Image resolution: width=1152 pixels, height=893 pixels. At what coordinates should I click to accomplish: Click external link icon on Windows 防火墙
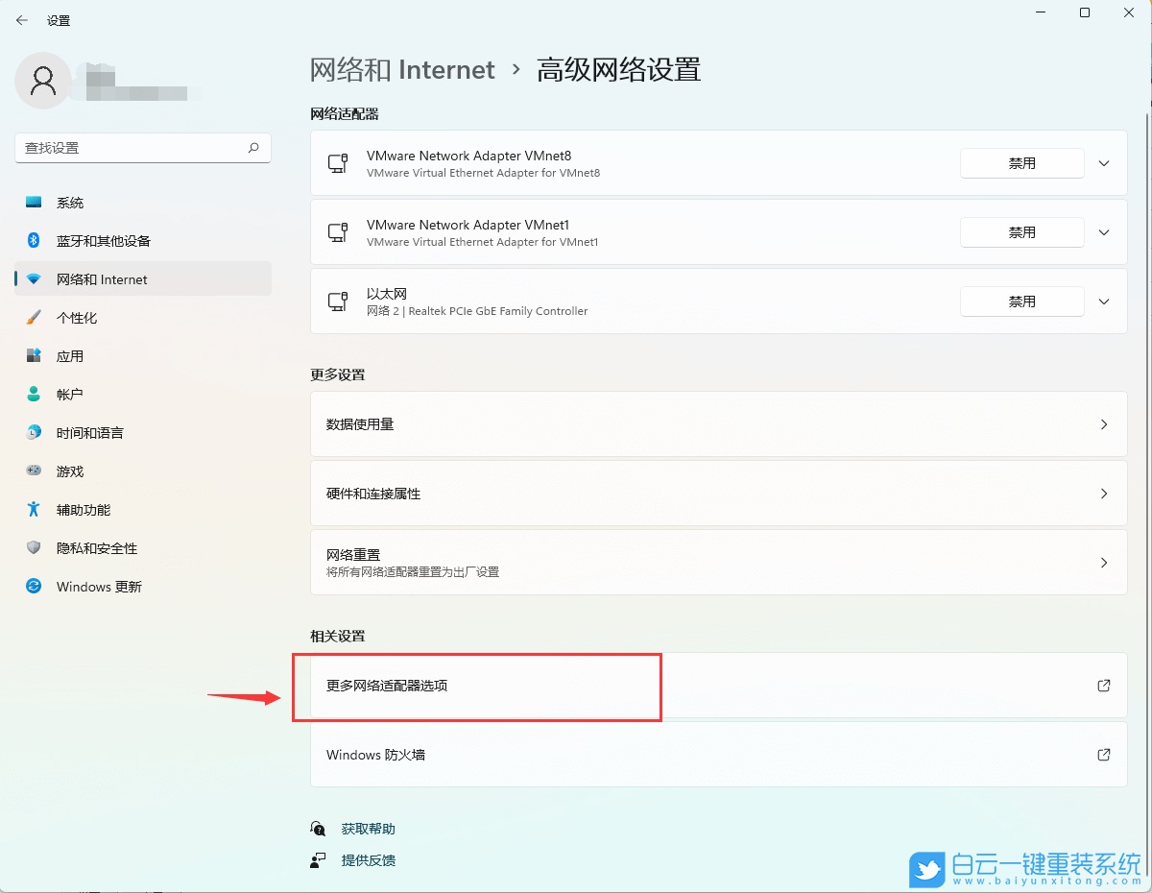tap(1103, 755)
